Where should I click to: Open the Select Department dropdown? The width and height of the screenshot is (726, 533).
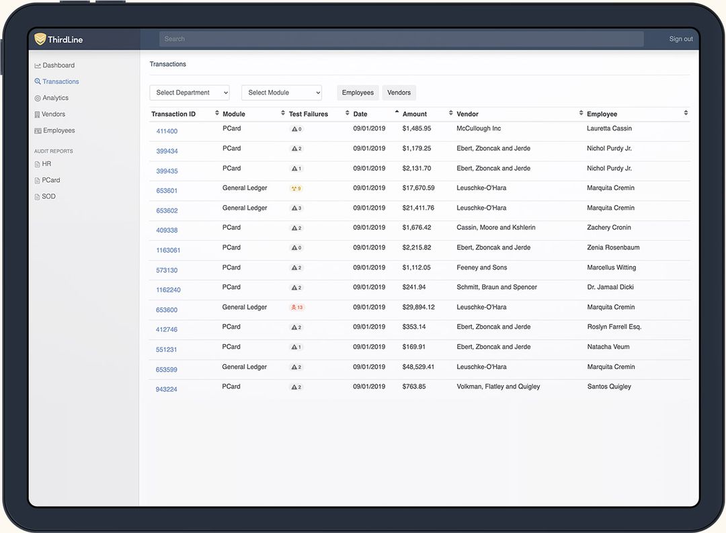point(190,93)
